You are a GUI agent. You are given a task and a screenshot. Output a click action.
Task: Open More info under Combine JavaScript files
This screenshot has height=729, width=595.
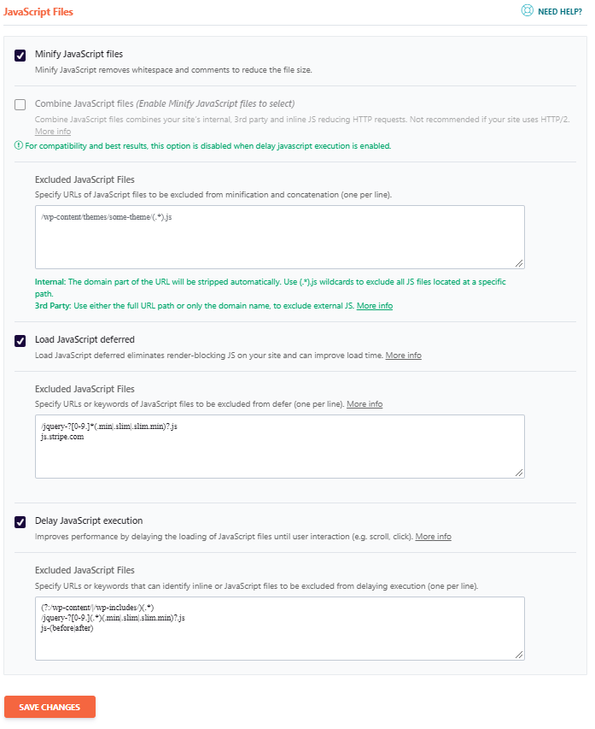click(53, 132)
